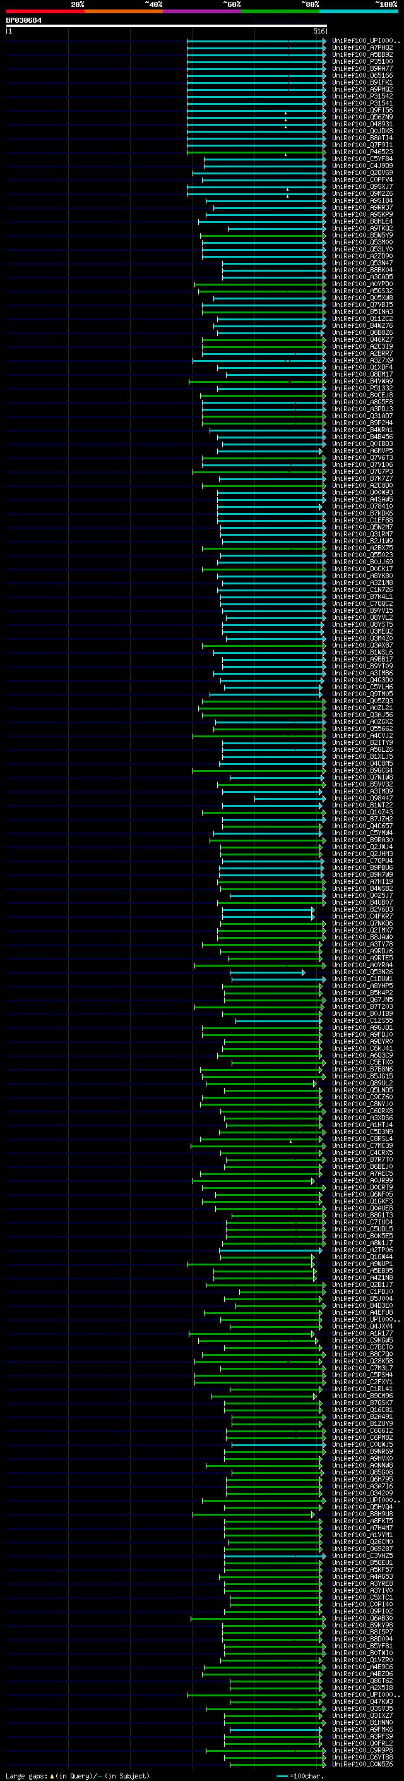The width and height of the screenshot is (404, 1781).
Task: Click the UniRef100_B2V6D3 label
Action: tap(362, 910)
